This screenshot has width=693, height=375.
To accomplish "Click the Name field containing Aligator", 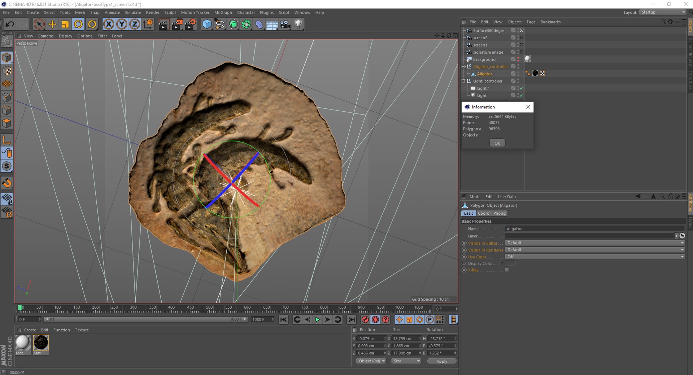I will click(595, 229).
